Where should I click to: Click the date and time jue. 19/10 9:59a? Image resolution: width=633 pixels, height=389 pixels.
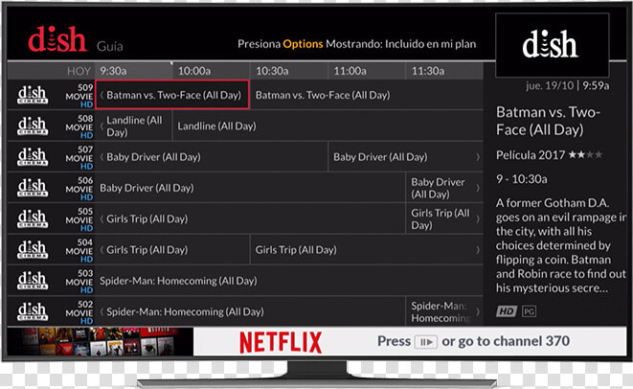pos(567,85)
